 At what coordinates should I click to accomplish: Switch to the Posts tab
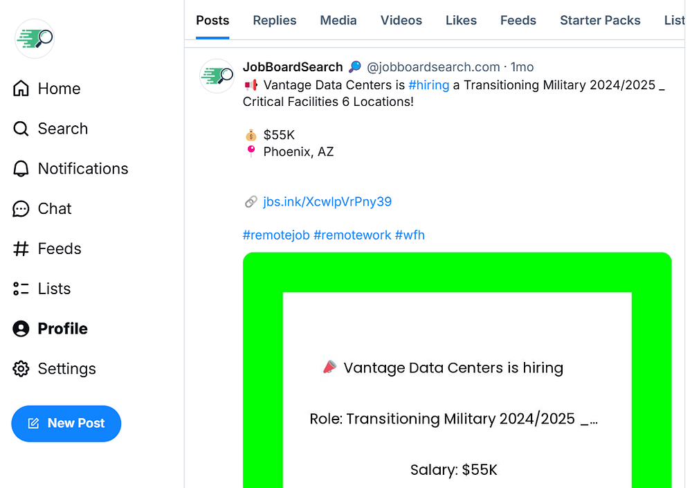point(212,20)
